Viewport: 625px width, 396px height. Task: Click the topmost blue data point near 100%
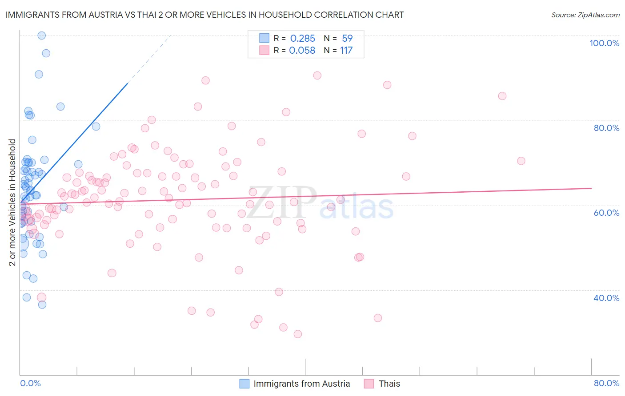(41, 36)
